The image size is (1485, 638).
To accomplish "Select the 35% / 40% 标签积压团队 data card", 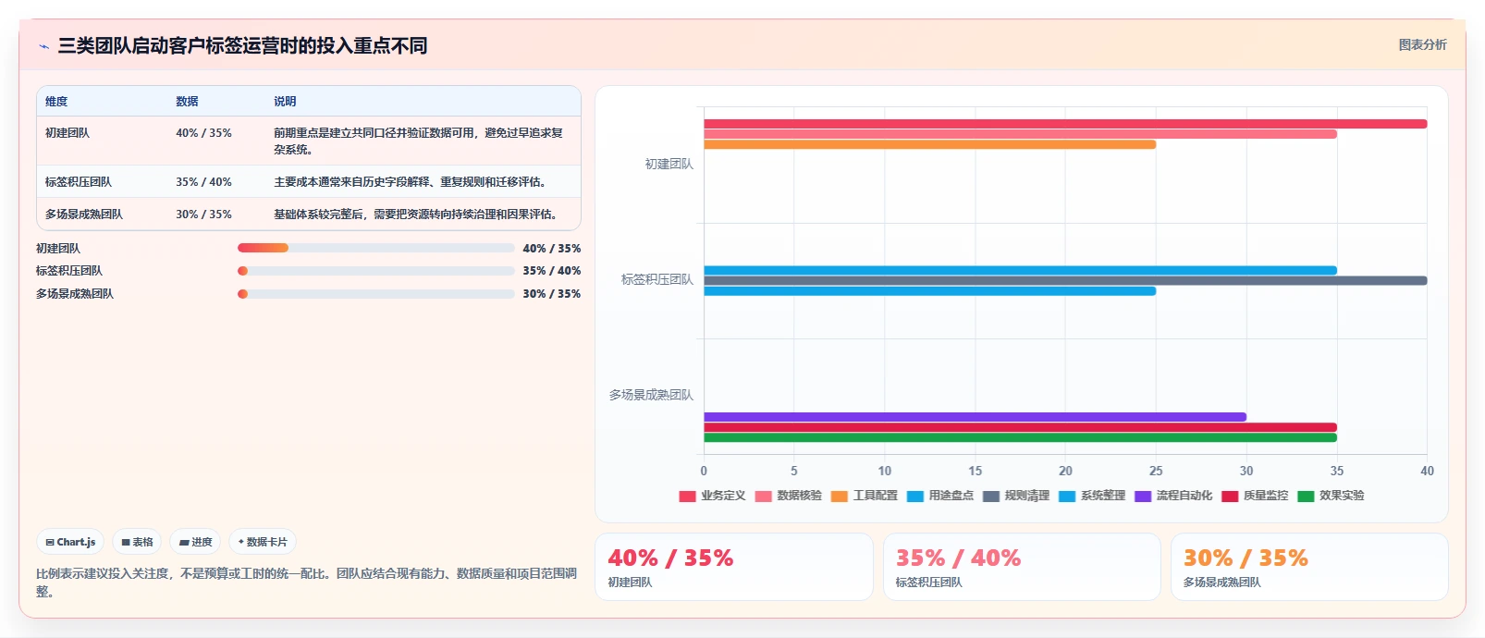I will pyautogui.click(x=1022, y=567).
